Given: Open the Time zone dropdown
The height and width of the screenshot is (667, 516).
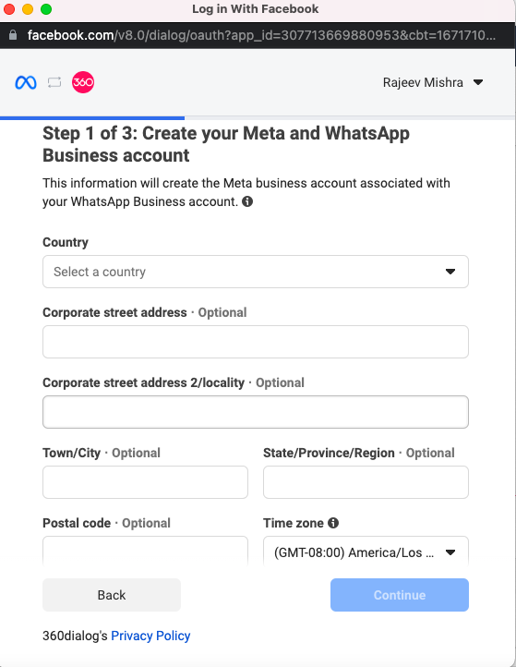Looking at the screenshot, I should click(366, 552).
